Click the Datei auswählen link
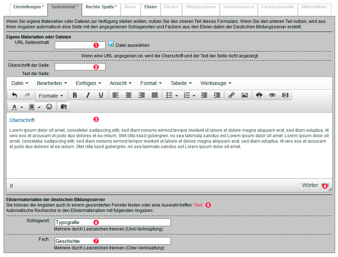Screen dimensions: 338x257 tap(132, 45)
